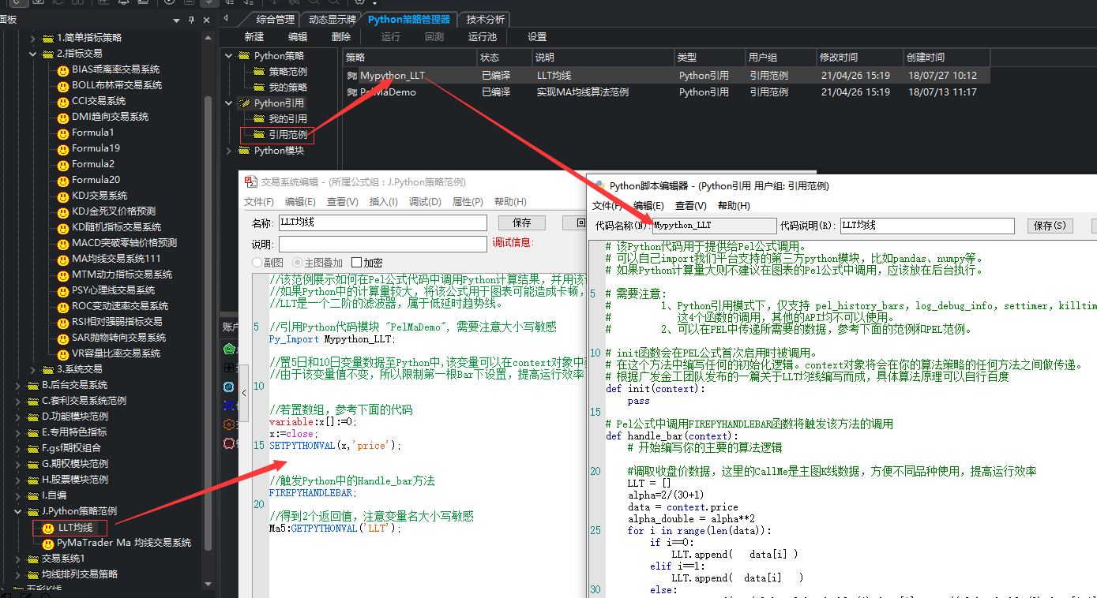The height and width of the screenshot is (598, 1097).
Task: Click the smiley icon beside BOLL布林带交易系统
Action: pos(63,85)
